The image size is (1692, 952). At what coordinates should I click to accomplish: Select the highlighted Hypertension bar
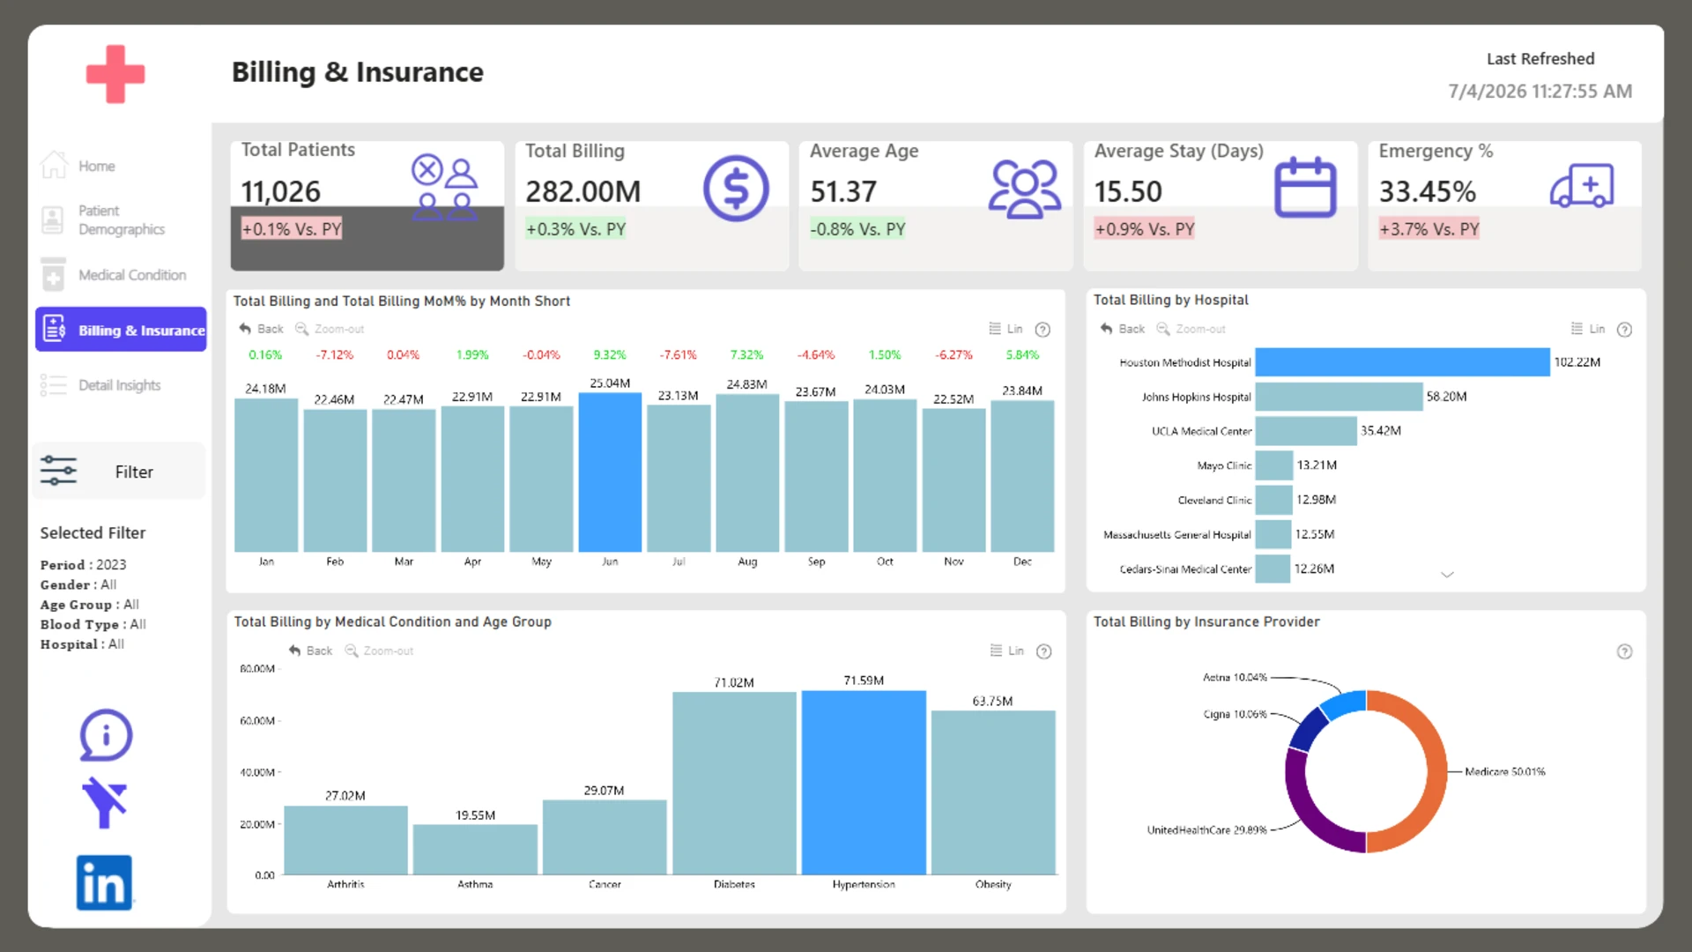point(864,783)
